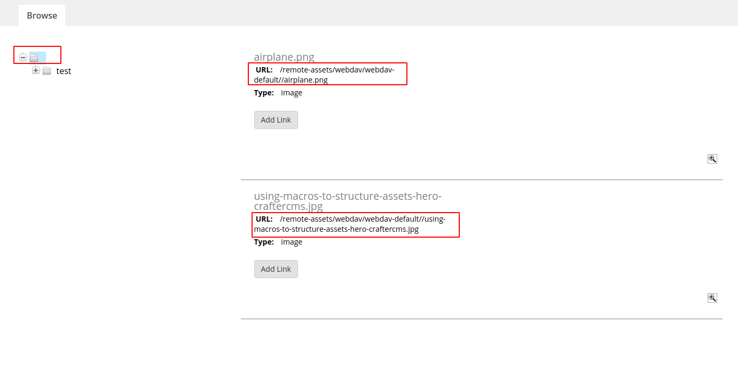Click the URL text of the hero jpg asset
This screenshot has width=738, height=365.
pos(355,224)
